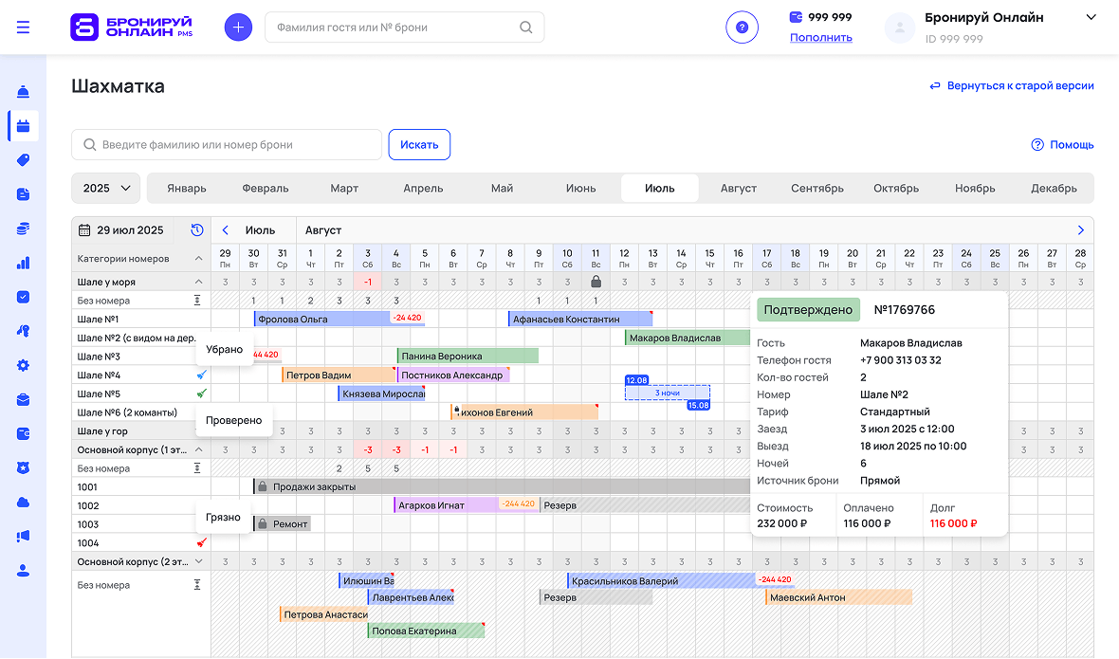Click the return-to-today clock icon

196,230
